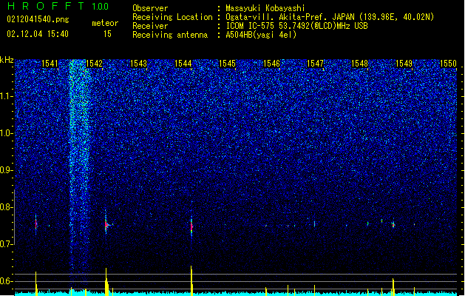This screenshot has height=296, width=465.
Task: Click the 1549 time marker
Action: 404,64
